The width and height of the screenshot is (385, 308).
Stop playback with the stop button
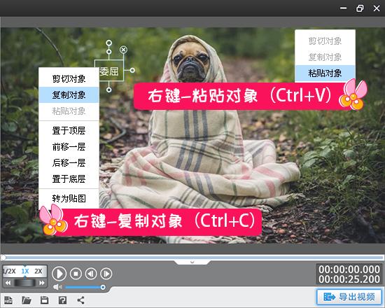coord(76,274)
